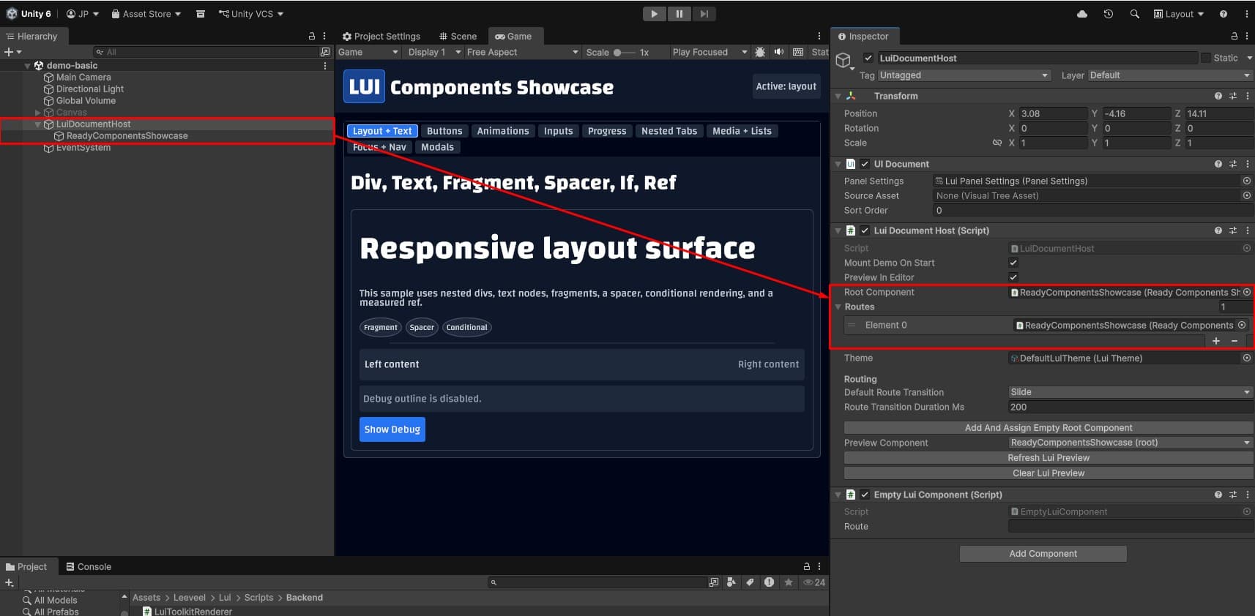Open the object picker for Theme field
Viewport: 1255px width, 616px height.
point(1247,358)
